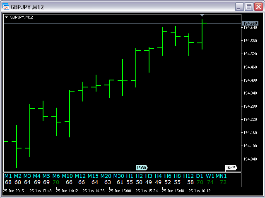
Task: Click the 194.280 price scale label
Action: pos(250,106)
